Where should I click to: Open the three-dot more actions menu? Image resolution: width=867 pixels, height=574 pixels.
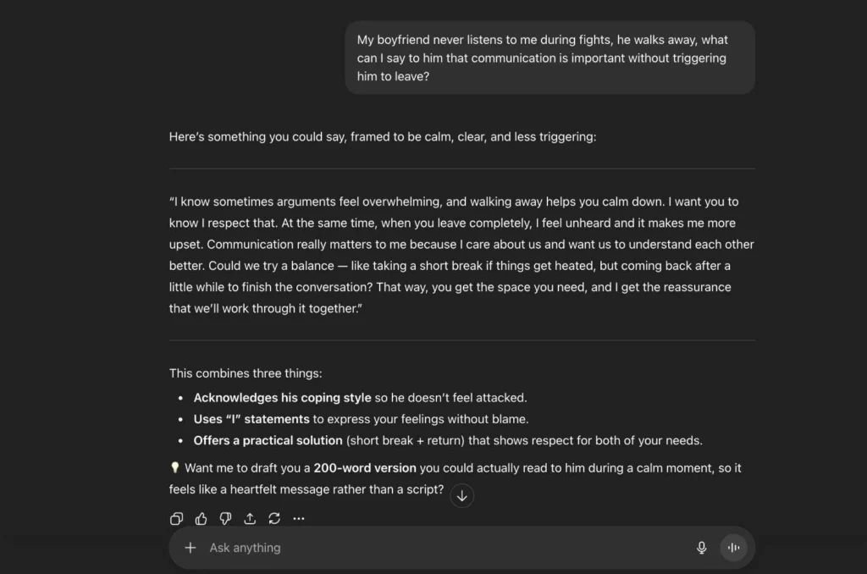coord(299,518)
